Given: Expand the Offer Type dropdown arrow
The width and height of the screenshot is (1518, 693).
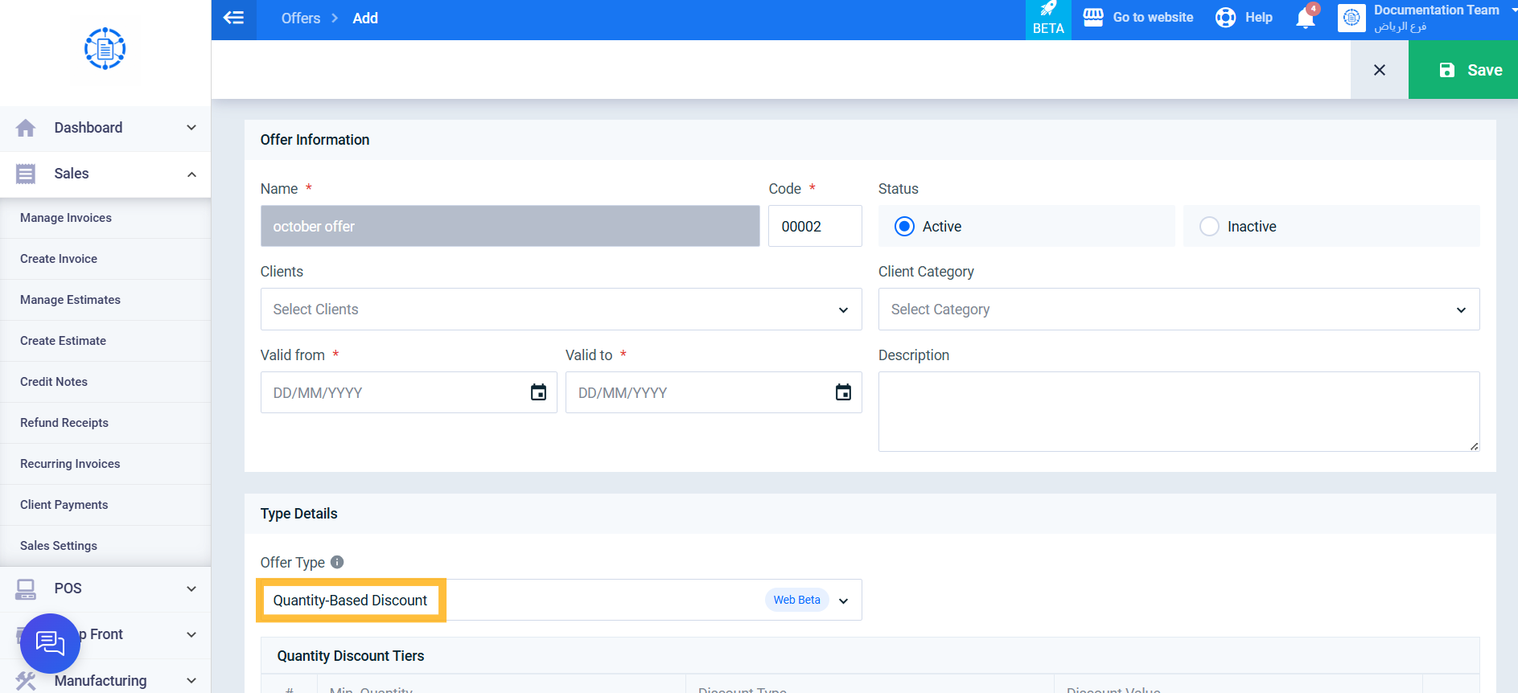Looking at the screenshot, I should (x=844, y=601).
